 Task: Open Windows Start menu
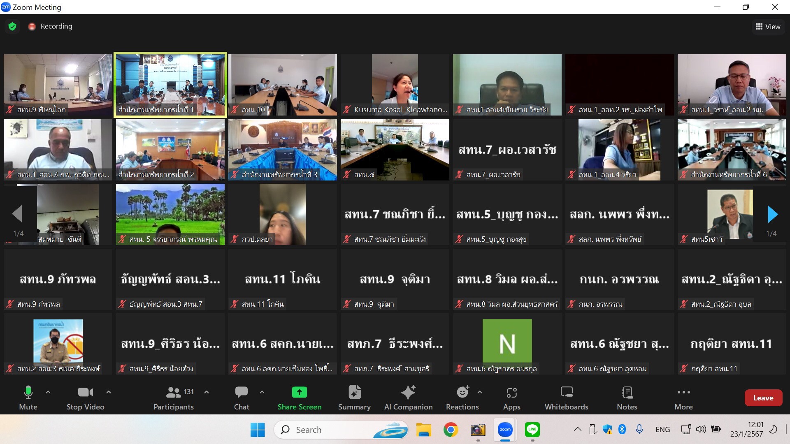click(258, 430)
